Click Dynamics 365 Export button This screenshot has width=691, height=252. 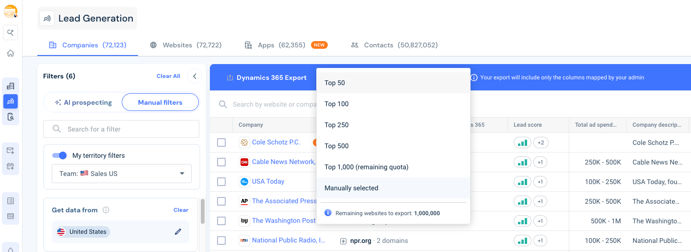(266, 77)
